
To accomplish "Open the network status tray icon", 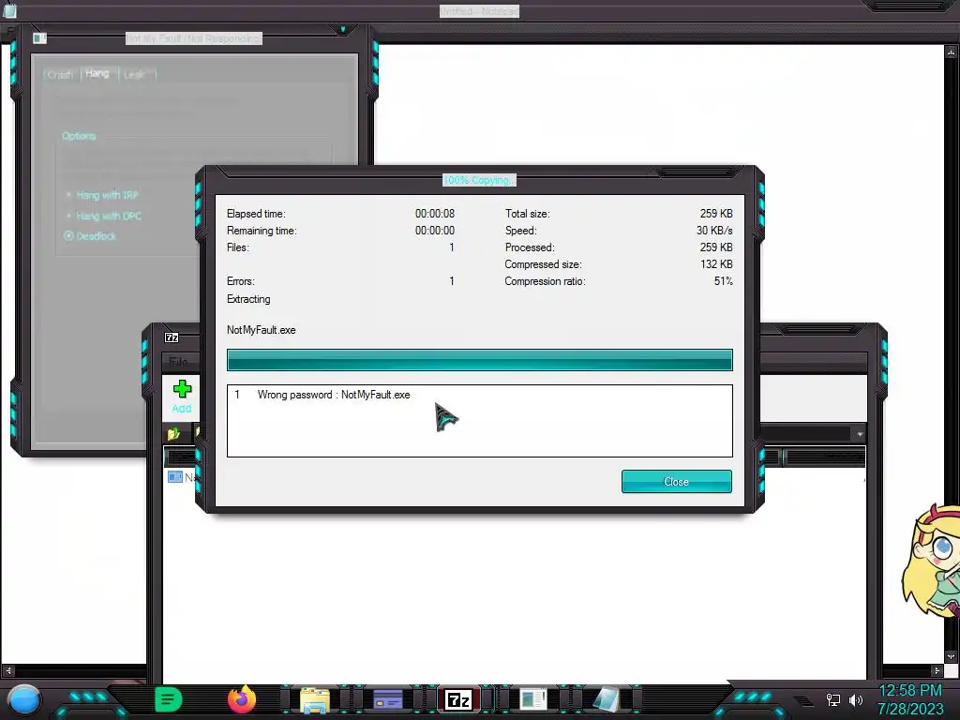I will pyautogui.click(x=833, y=699).
